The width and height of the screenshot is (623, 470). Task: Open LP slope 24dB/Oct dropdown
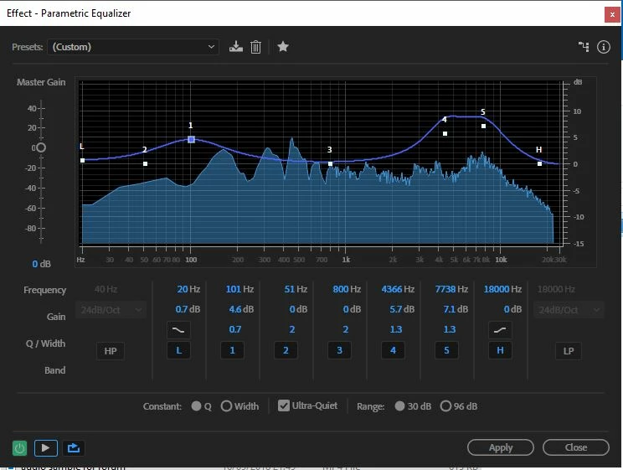pyautogui.click(x=569, y=310)
